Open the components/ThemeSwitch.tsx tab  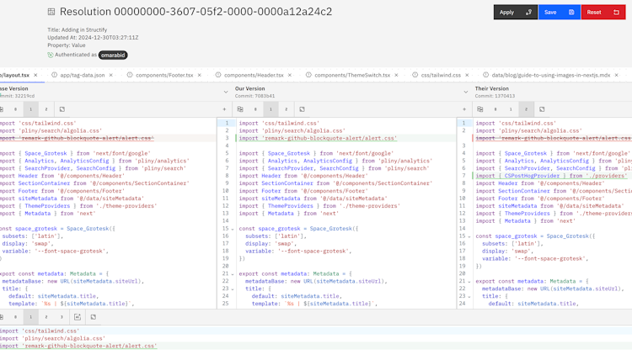coord(352,75)
